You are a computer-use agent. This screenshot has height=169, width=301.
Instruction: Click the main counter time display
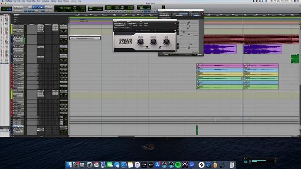(x=65, y=8)
